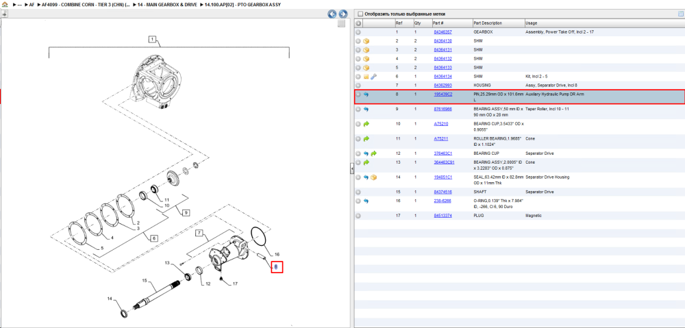Screen dimensions: 685x328
Task: Click 'Magnetic' usage text in Ref 17 row
Action: [534, 216]
